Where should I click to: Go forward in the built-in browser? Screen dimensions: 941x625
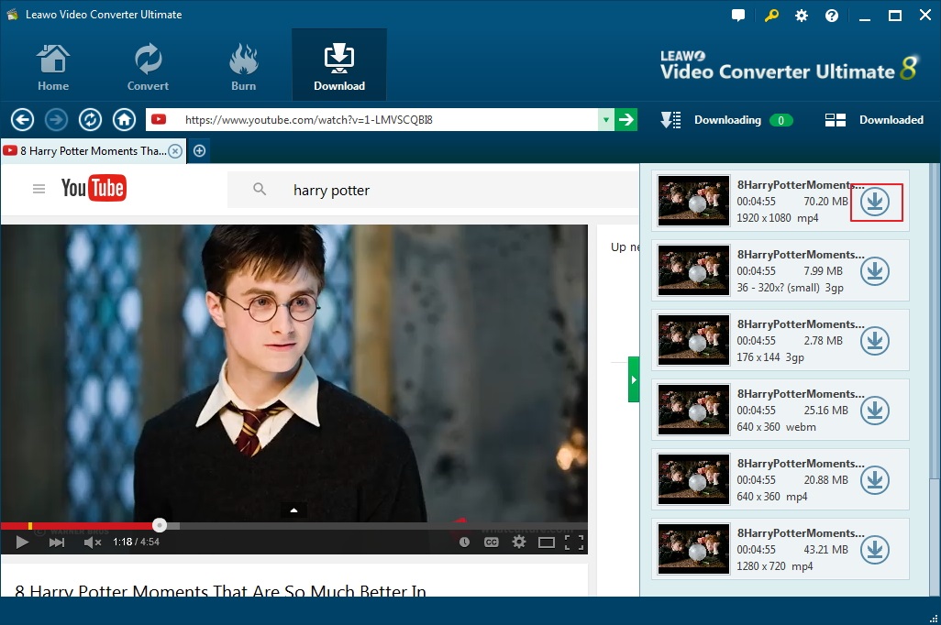(57, 120)
